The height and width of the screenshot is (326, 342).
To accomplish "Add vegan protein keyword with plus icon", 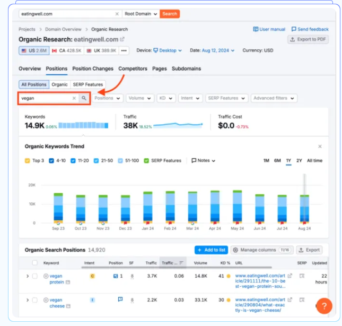I will [46, 276].
